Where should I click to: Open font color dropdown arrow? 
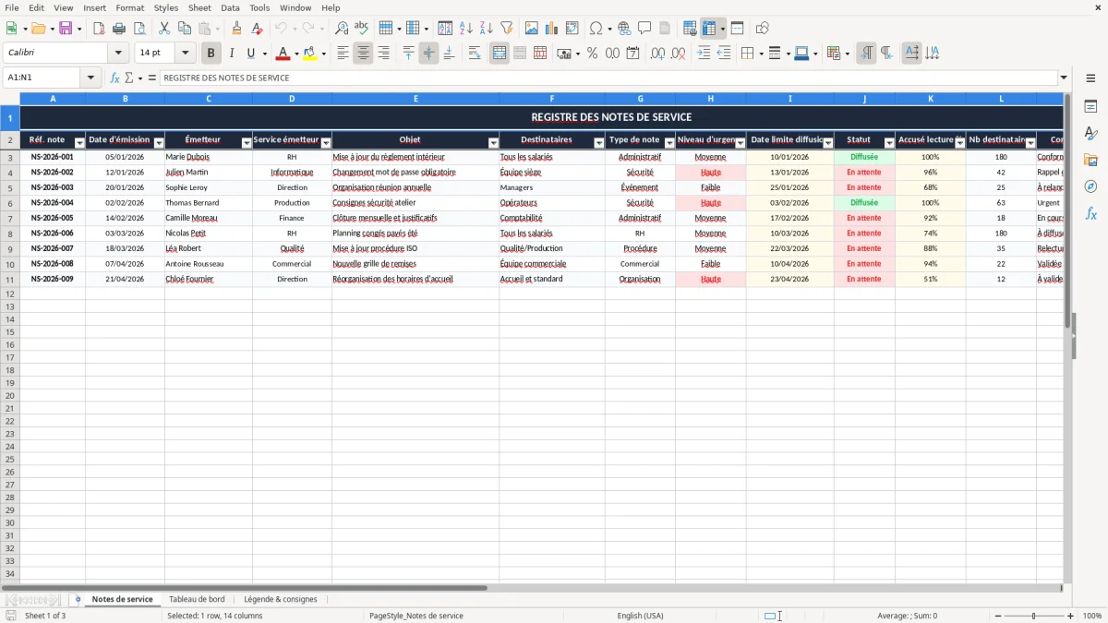coord(296,54)
